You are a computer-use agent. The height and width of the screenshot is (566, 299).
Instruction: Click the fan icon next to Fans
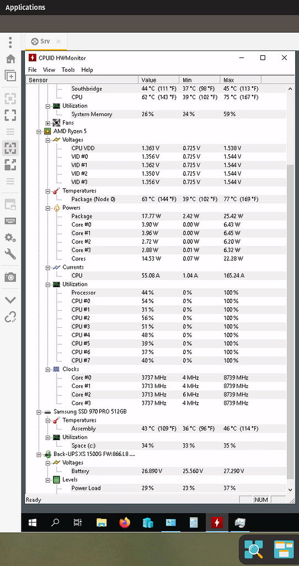point(57,123)
